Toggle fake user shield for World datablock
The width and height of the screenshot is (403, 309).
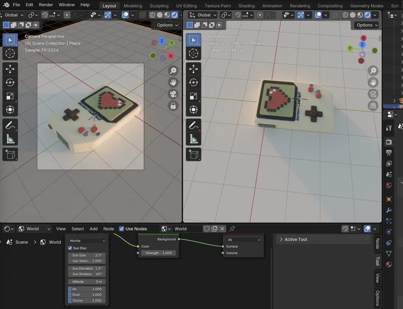coord(206,229)
